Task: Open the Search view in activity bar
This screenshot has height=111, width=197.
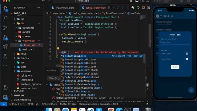Action: [x=5, y=18]
